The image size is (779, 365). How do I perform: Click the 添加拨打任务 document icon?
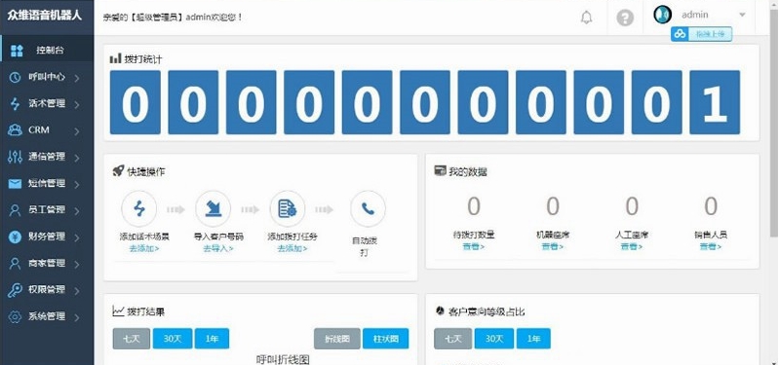[x=288, y=209]
